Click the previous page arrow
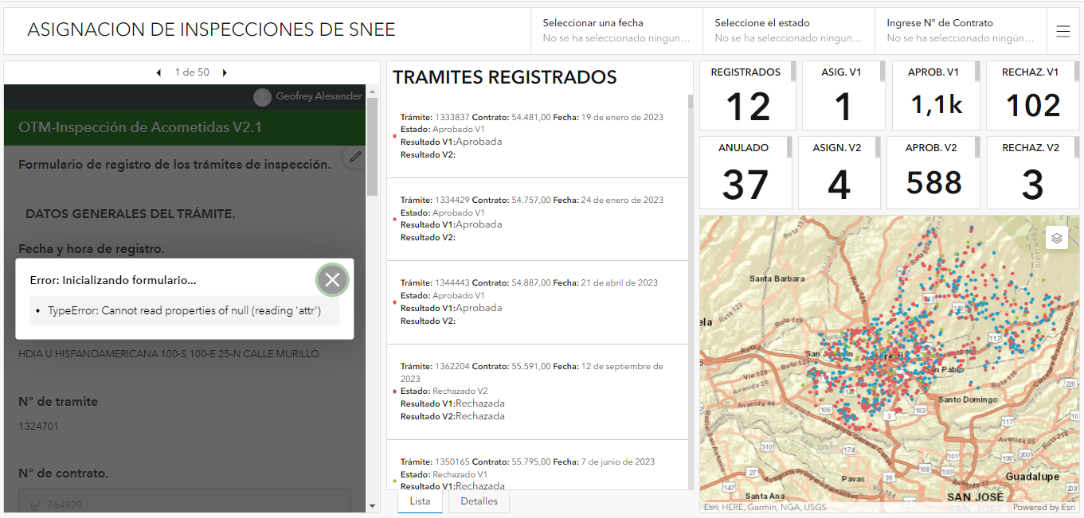This screenshot has width=1084, height=518. pyautogui.click(x=158, y=72)
